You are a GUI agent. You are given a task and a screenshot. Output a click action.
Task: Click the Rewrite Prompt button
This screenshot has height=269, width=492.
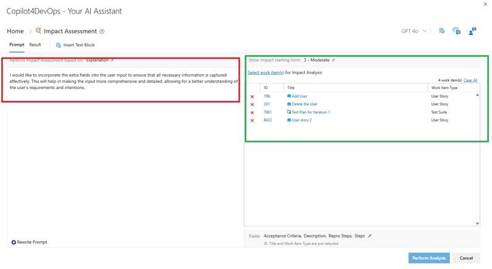pos(30,242)
